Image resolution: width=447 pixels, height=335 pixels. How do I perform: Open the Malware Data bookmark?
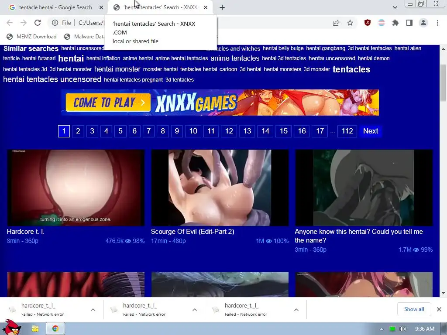click(x=84, y=37)
